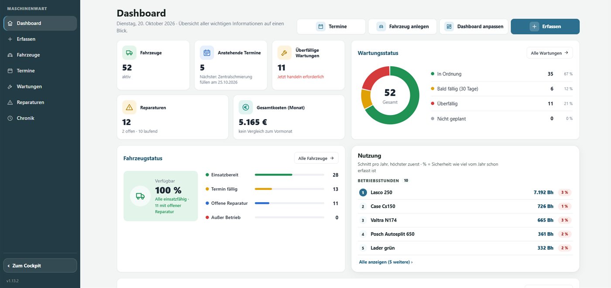This screenshot has width=611, height=288.
Task: Click the yellow warning icon on Reparaturen card
Action: click(x=130, y=107)
